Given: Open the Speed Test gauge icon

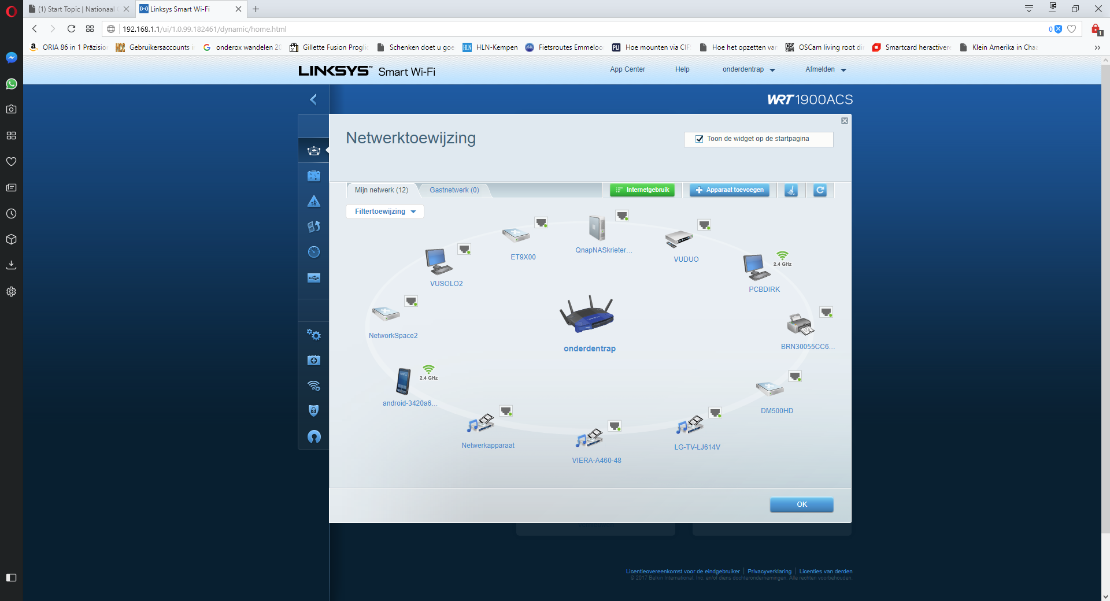Looking at the screenshot, I should tap(314, 252).
